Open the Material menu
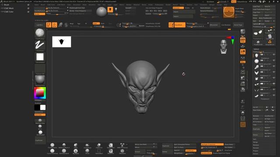 point(136,5)
